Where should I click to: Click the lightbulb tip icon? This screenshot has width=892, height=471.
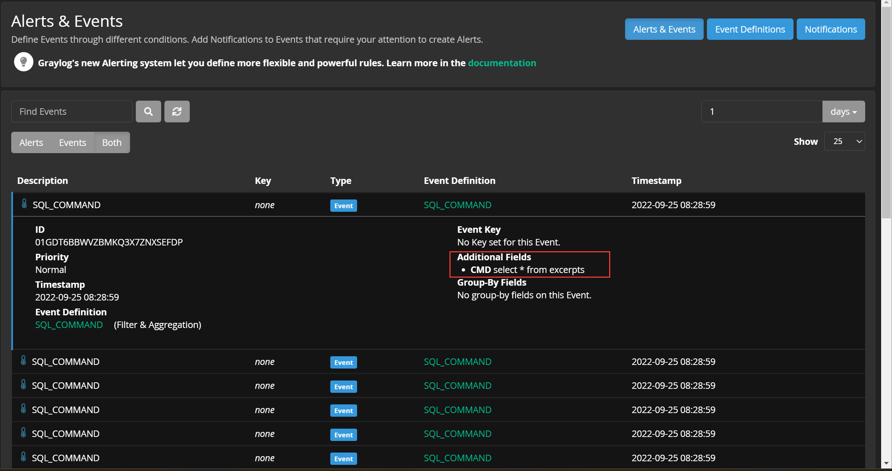24,62
